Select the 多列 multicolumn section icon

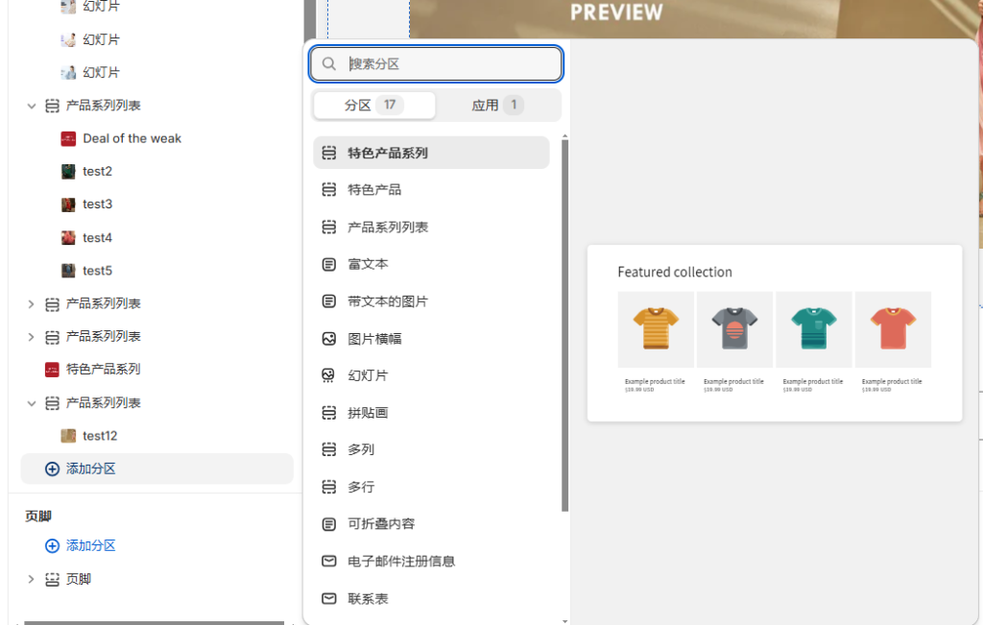click(x=327, y=449)
